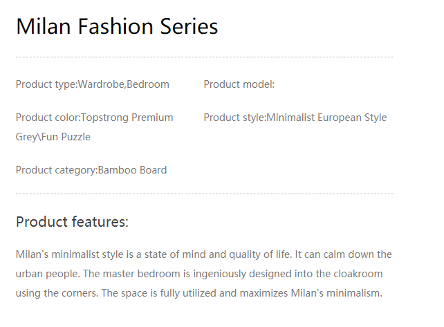Screen dimensions: 444x327
Task: Click the final line mentioning "fully utilized"
Action: click(198, 293)
